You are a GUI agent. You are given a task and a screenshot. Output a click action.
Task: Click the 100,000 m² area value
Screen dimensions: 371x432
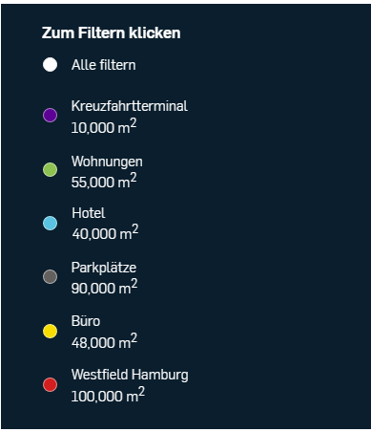tap(108, 395)
